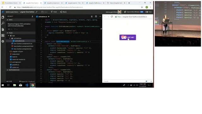This screenshot has height=114, width=202.
Task: Open Windows Start menu
Action: pos(3,85)
